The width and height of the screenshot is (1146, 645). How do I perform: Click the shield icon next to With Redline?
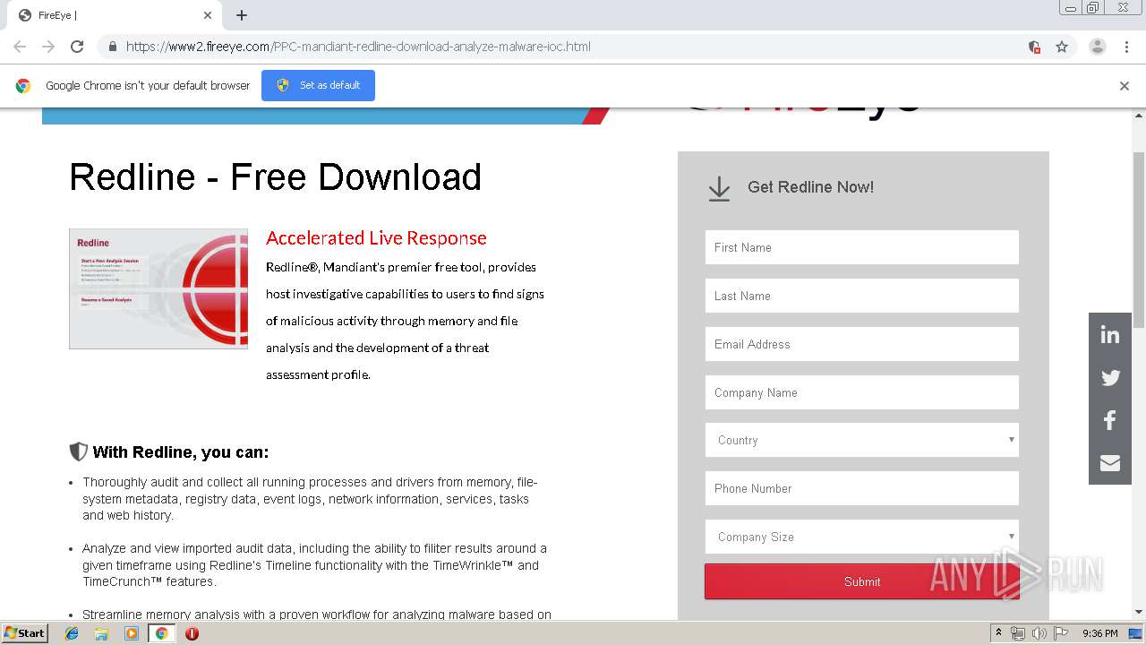(79, 451)
